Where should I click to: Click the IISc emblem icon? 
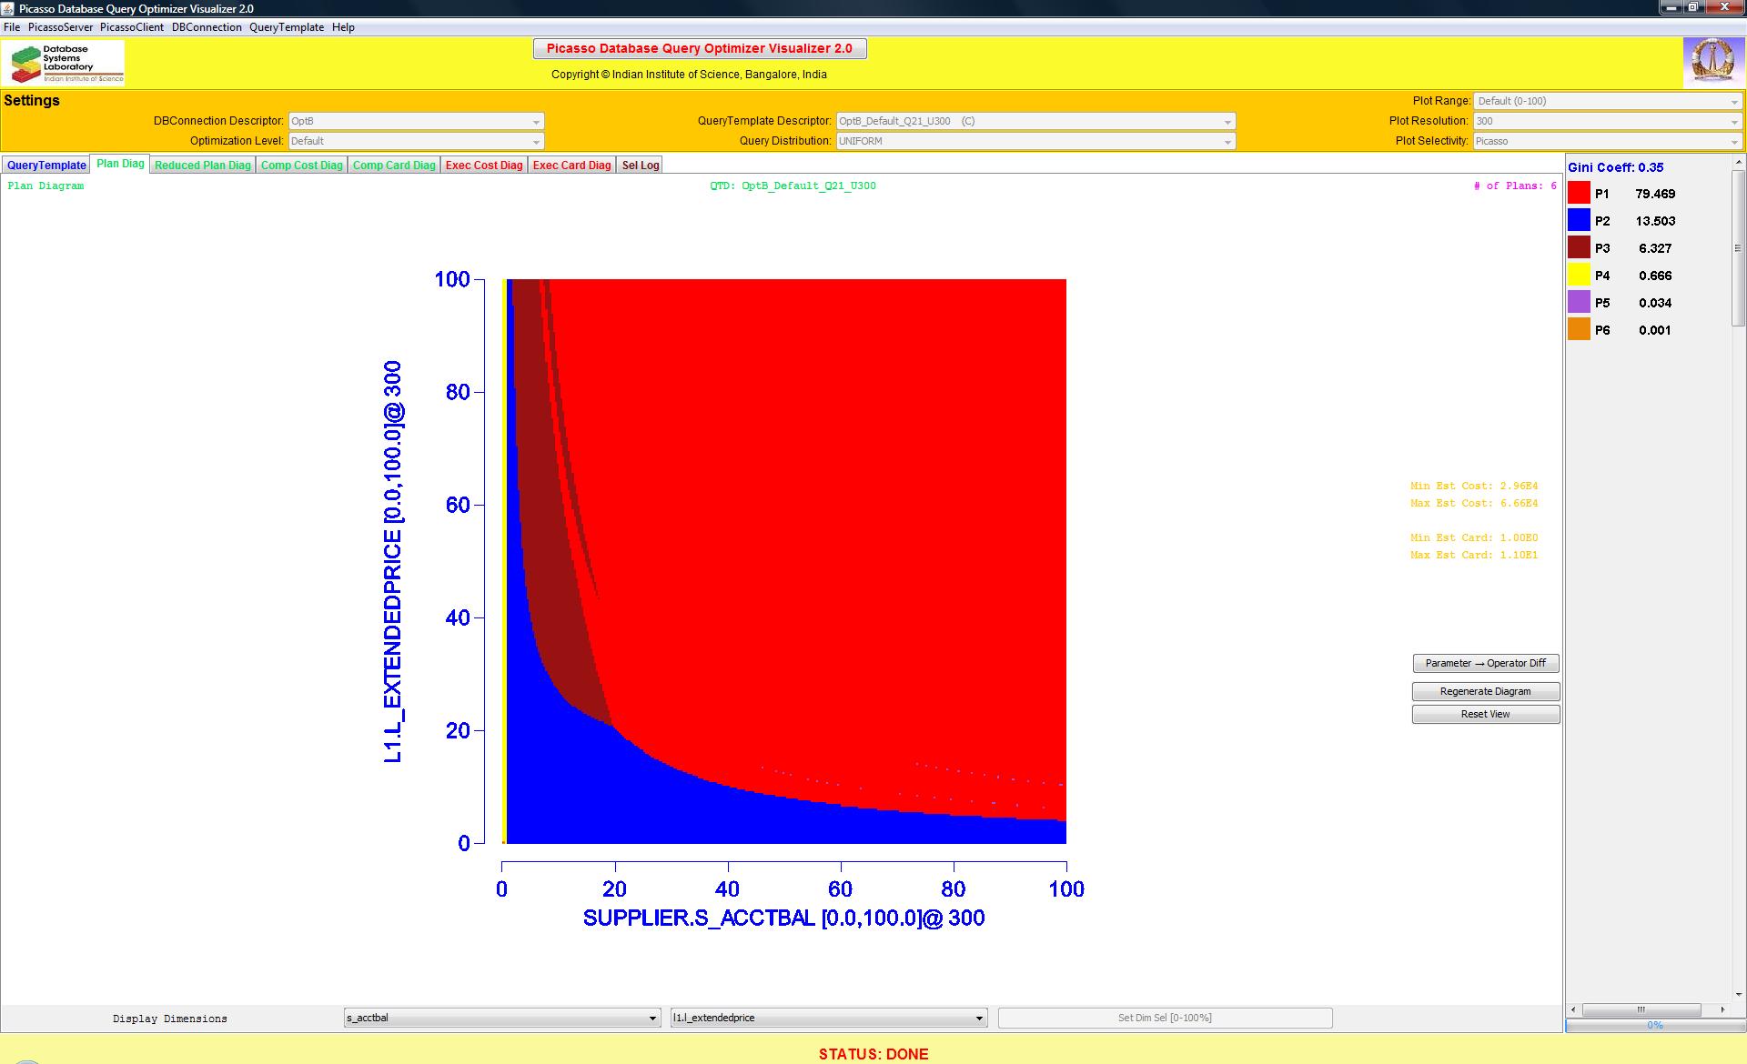pos(1712,63)
